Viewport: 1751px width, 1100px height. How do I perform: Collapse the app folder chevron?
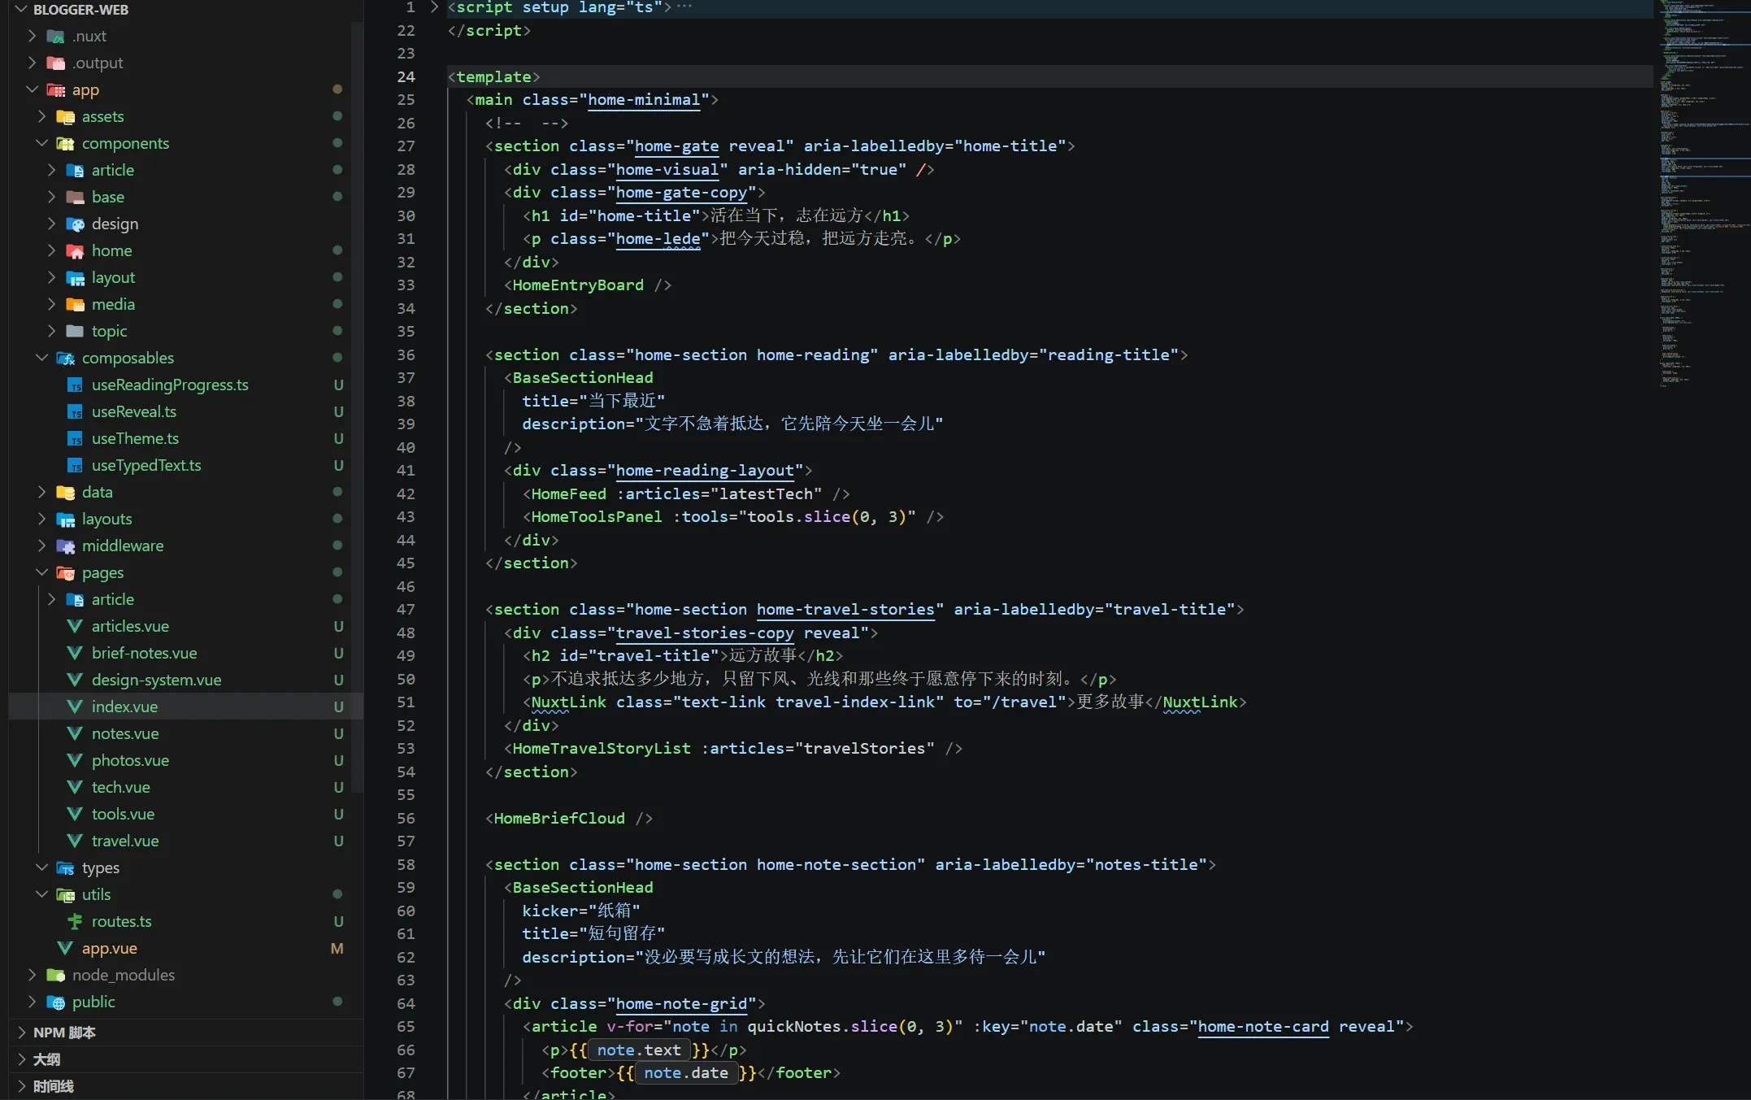[32, 90]
